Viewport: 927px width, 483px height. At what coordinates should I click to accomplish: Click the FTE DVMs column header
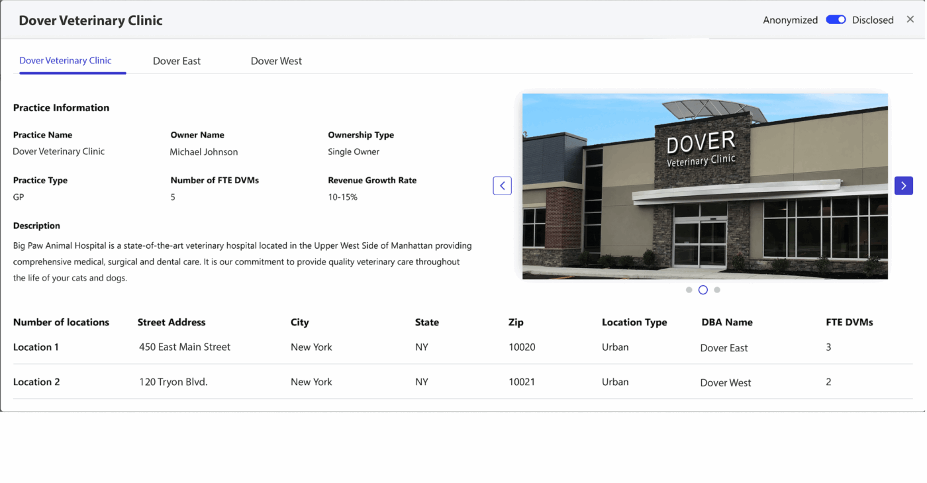tap(850, 322)
